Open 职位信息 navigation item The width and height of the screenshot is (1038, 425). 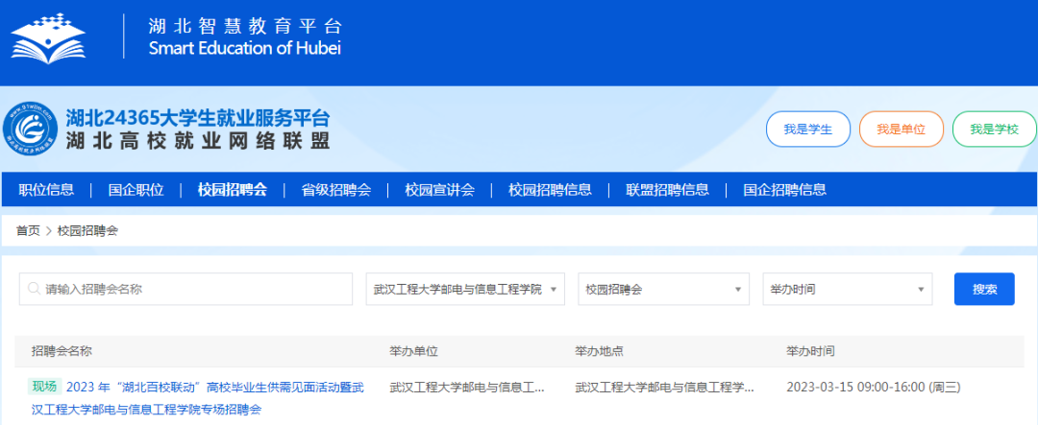click(46, 190)
